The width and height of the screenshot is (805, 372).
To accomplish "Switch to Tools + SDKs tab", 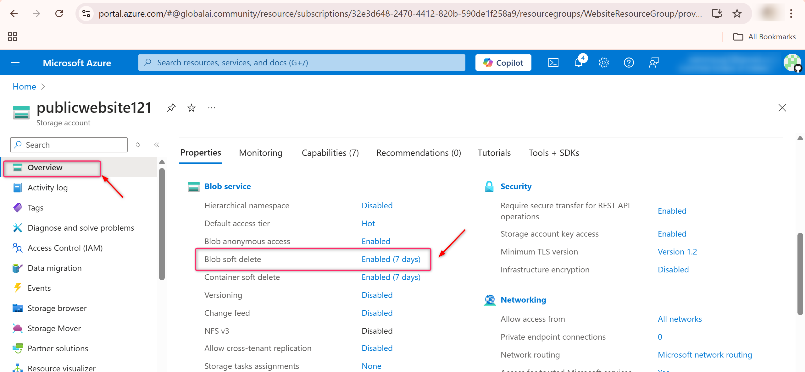I will [x=554, y=153].
